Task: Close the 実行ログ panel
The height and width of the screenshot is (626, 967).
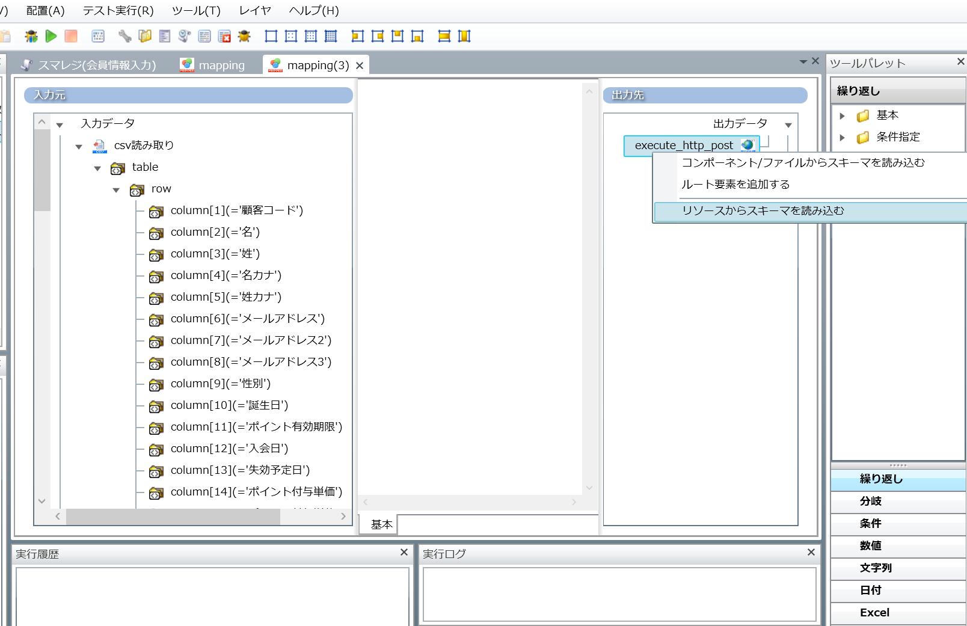Action: tap(811, 552)
